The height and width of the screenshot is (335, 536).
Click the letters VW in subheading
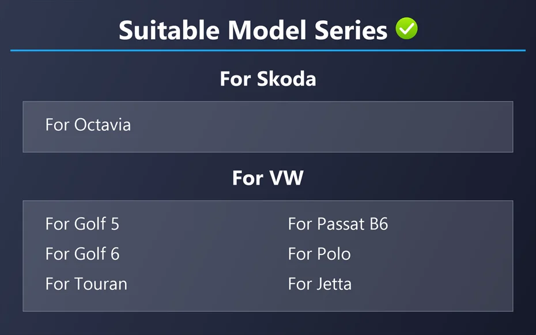pyautogui.click(x=286, y=178)
